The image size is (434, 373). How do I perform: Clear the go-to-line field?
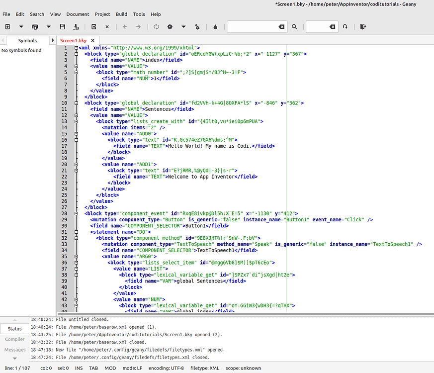pos(333,26)
